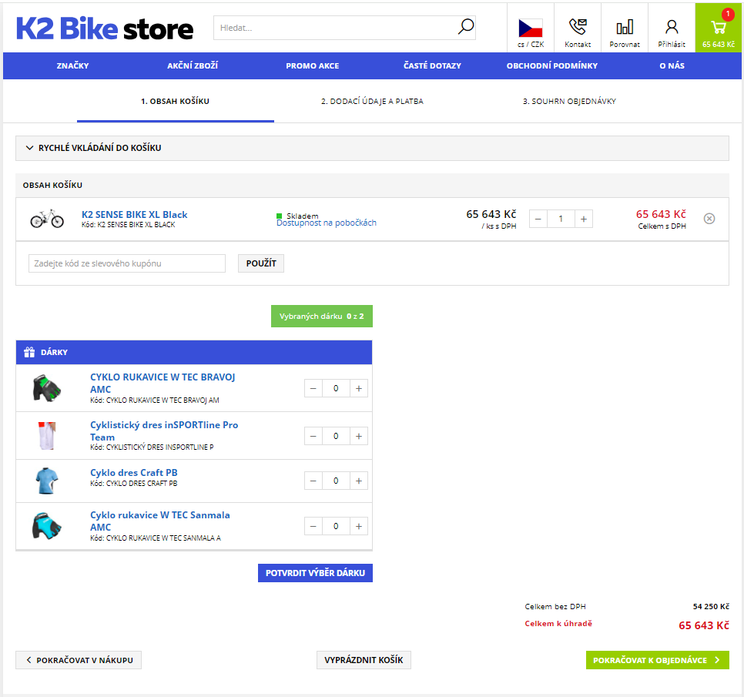Open Cyklistický dres inSPORTline Pro Team link
Image resolution: width=744 pixels, height=697 pixels.
click(x=164, y=431)
